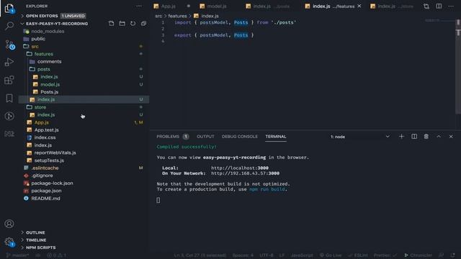Click the editor vertical scrollbar
Image resolution: width=461 pixels, height=259 pixels.
458,67
